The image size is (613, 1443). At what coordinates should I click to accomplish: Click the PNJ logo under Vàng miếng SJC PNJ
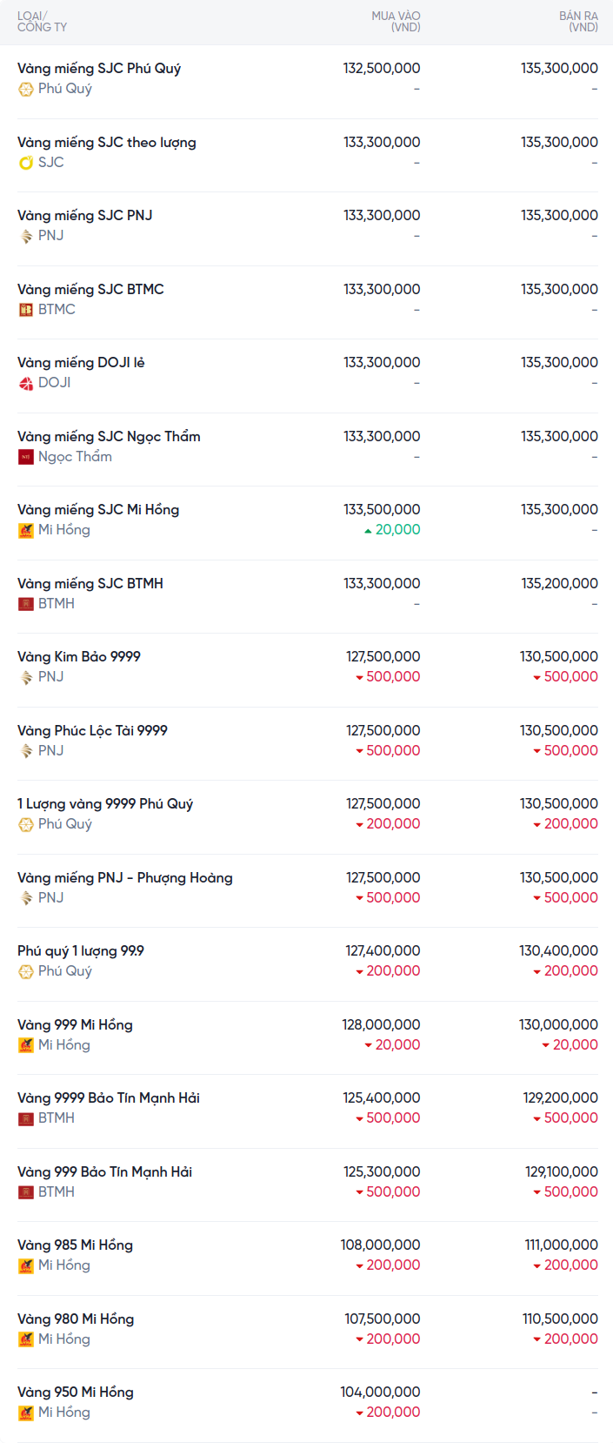pos(26,236)
